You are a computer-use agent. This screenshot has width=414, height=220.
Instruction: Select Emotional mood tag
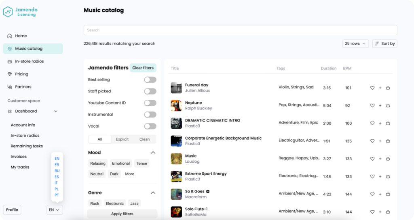tap(121, 163)
